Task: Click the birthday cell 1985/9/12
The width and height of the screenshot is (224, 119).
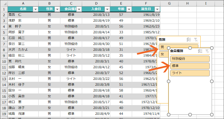Action: pyautogui.click(x=146, y=32)
